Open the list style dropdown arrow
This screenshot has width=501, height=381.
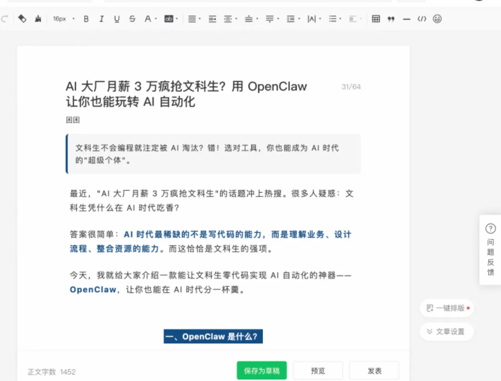pos(340,19)
